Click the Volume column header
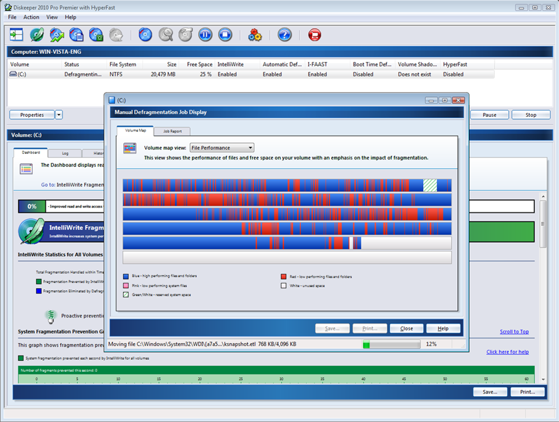The width and height of the screenshot is (559, 422). (x=35, y=64)
